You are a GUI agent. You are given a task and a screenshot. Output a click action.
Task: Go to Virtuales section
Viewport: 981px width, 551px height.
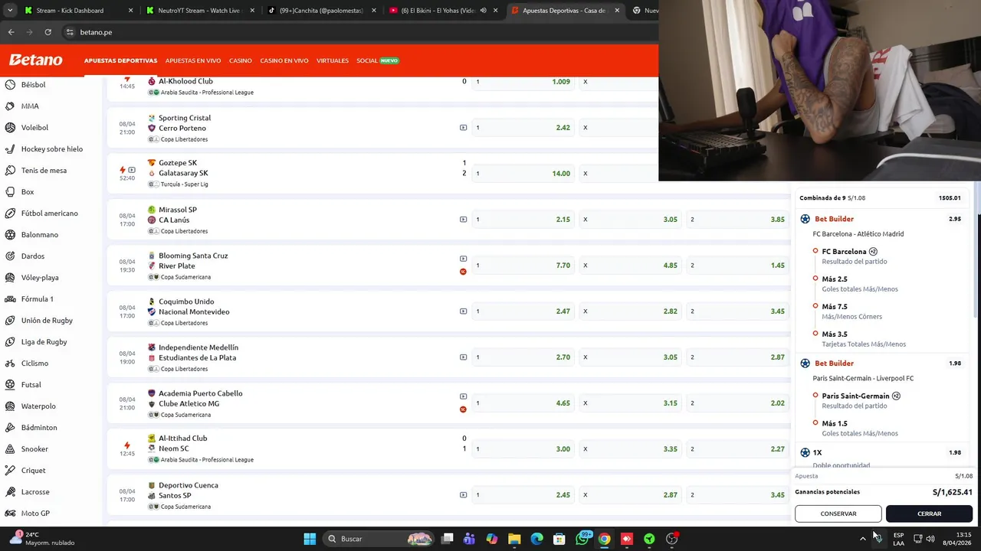click(333, 60)
